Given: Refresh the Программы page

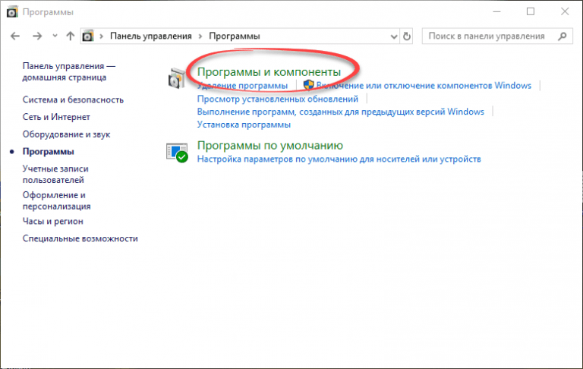Looking at the screenshot, I should [x=407, y=36].
